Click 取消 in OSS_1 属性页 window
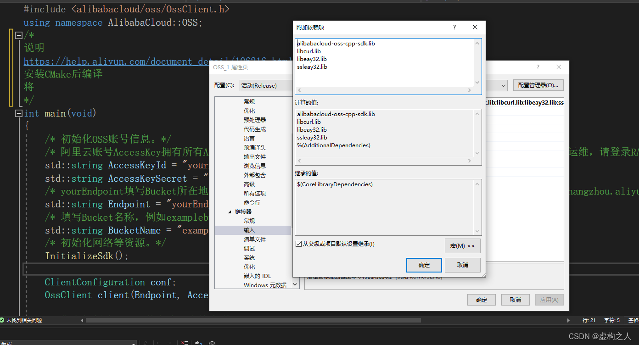 516,300
